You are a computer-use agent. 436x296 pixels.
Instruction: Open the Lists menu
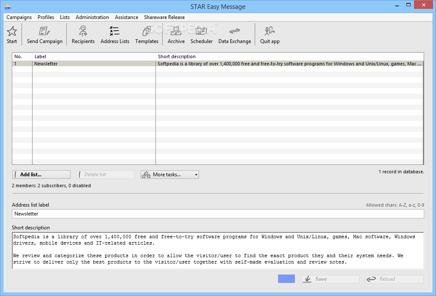(x=65, y=17)
